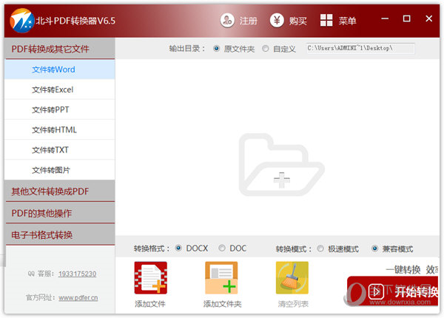Select 文件转图片 in sidebar
The width and height of the screenshot is (444, 318).
pyautogui.click(x=60, y=170)
